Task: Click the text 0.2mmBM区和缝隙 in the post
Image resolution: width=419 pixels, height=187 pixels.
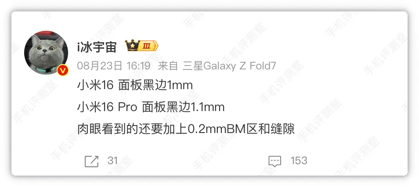Action: coord(241,129)
